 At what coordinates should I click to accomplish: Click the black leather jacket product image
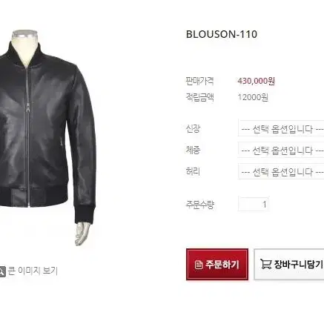pyautogui.click(x=48, y=137)
